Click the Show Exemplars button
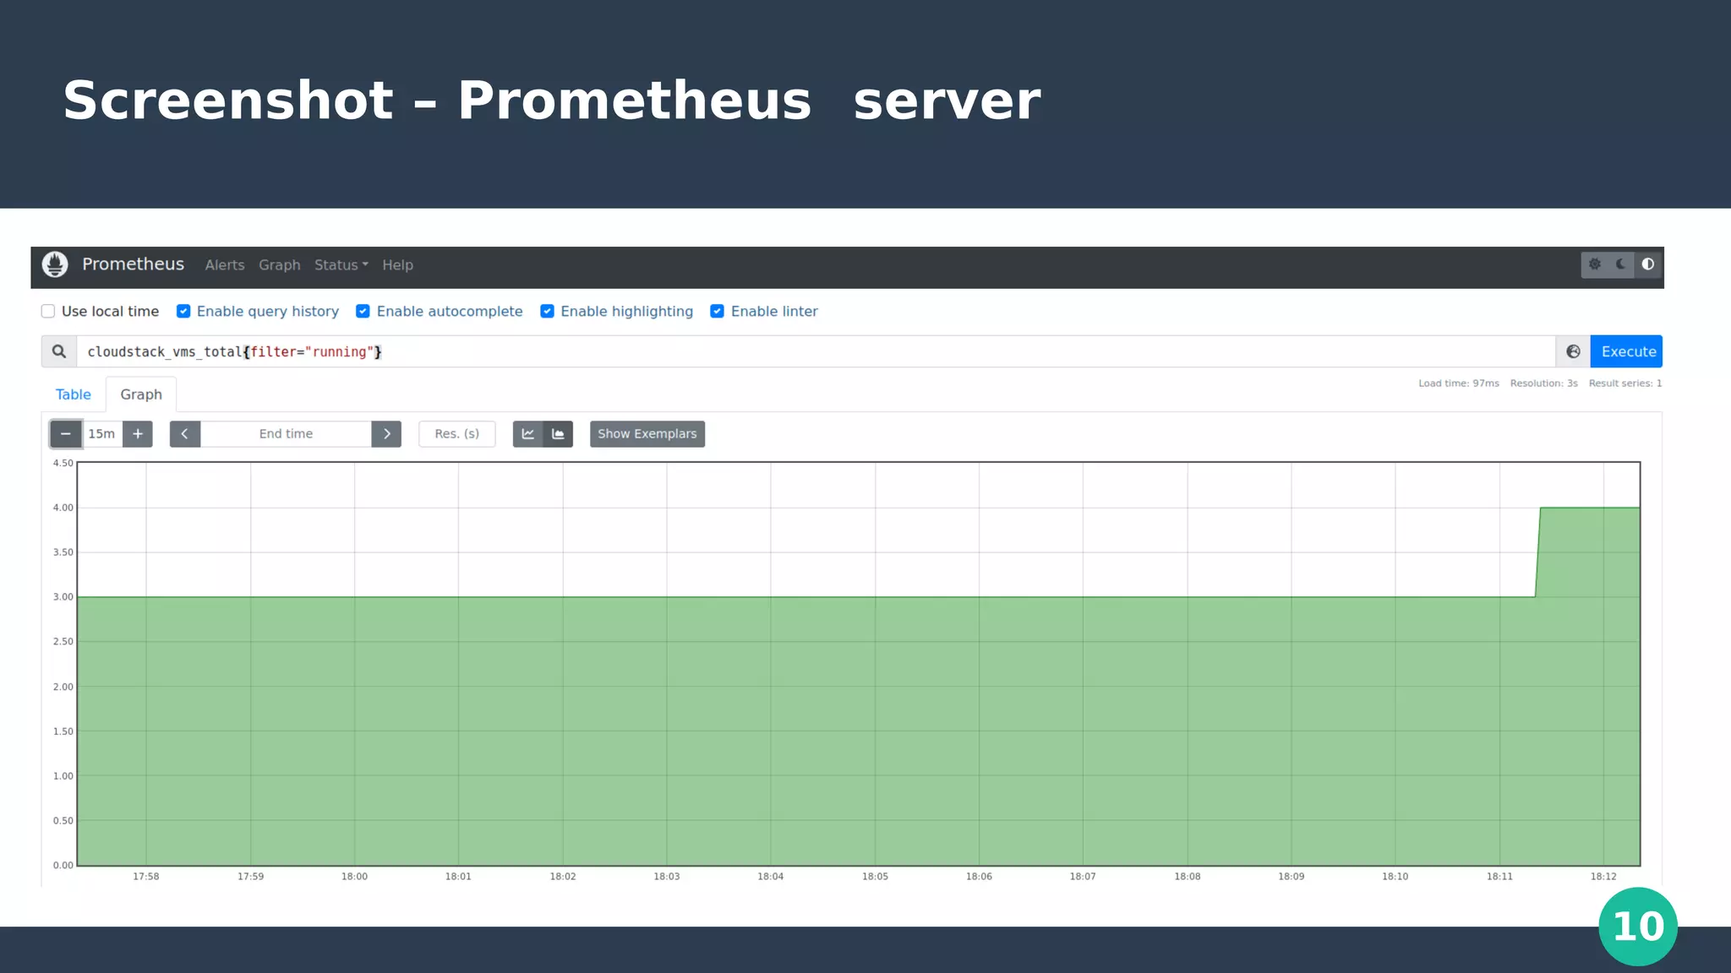Viewport: 1731px width, 973px height. point(647,434)
